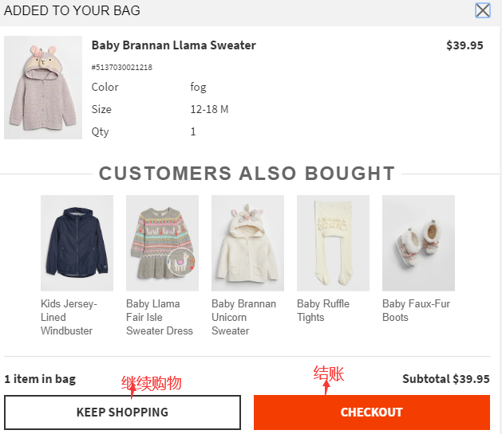The width and height of the screenshot is (502, 434).
Task: Click the $39.95 item price
Action: (x=464, y=45)
